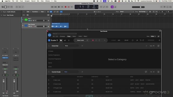173x97 pixels.
Task: Play the Phrygian mode row
Action: point(49,88)
